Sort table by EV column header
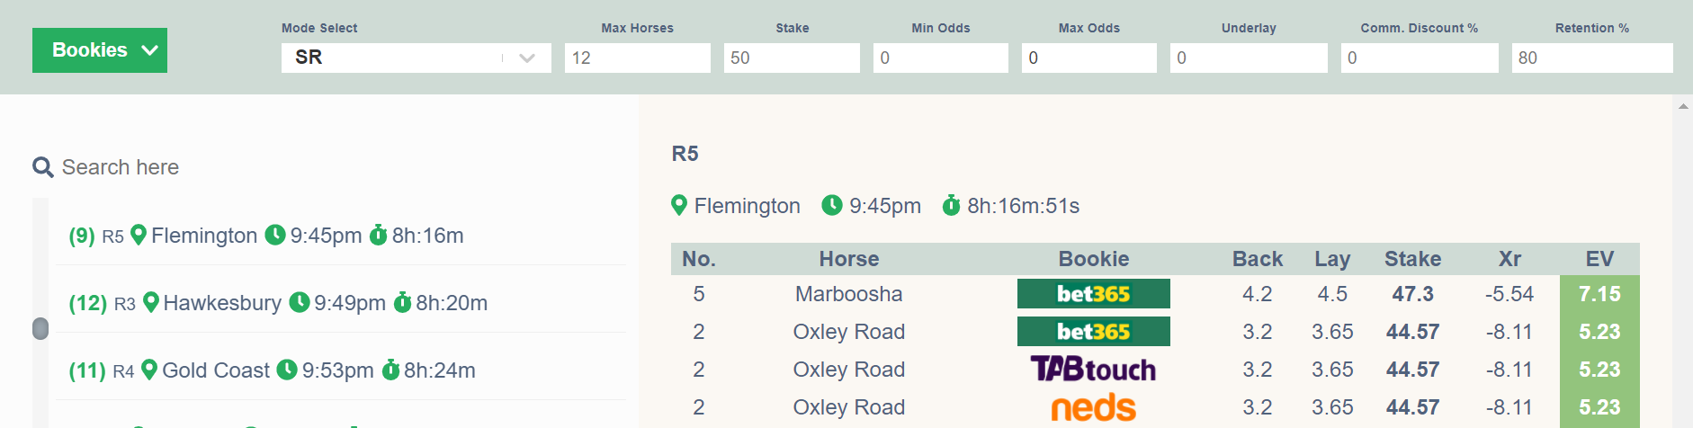This screenshot has width=1693, height=428. click(1599, 259)
